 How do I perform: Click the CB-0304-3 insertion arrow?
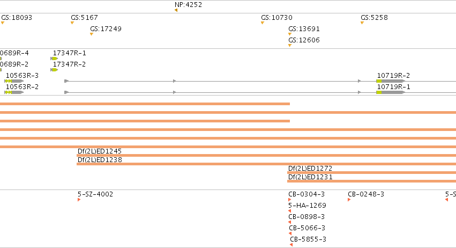coord(290,200)
